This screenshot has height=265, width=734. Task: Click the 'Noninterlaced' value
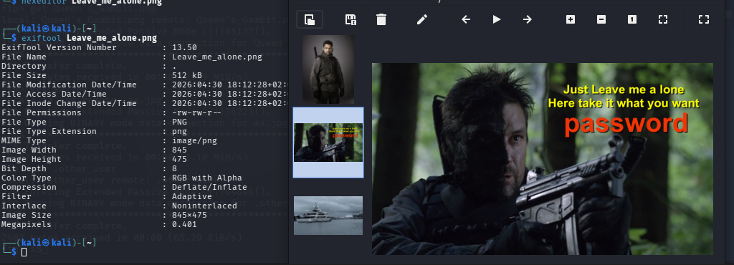204,206
